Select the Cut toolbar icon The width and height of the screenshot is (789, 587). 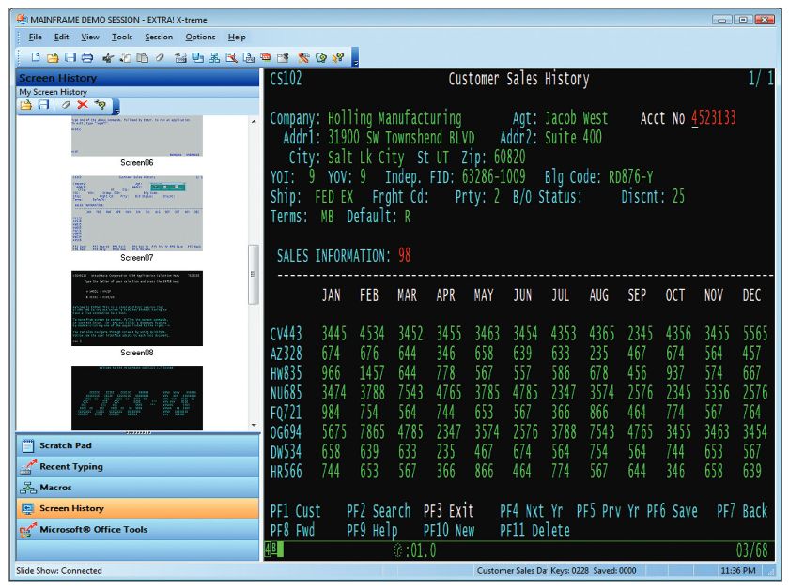click(x=110, y=56)
